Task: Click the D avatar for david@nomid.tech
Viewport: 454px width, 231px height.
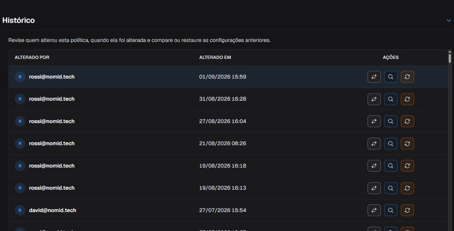Action: click(20, 210)
